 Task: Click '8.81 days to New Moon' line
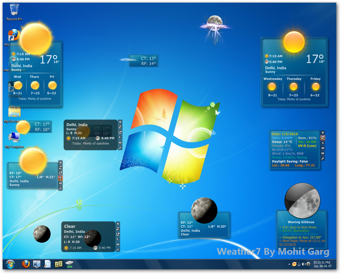tap(298, 227)
